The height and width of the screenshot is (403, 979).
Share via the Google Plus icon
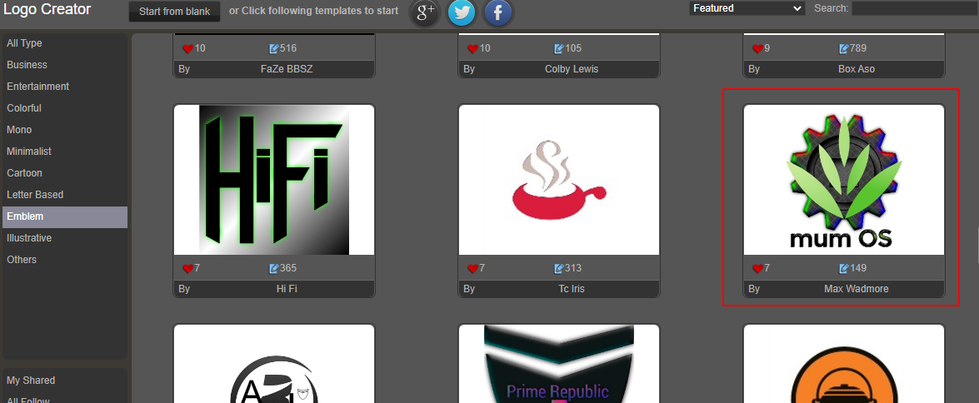(425, 12)
